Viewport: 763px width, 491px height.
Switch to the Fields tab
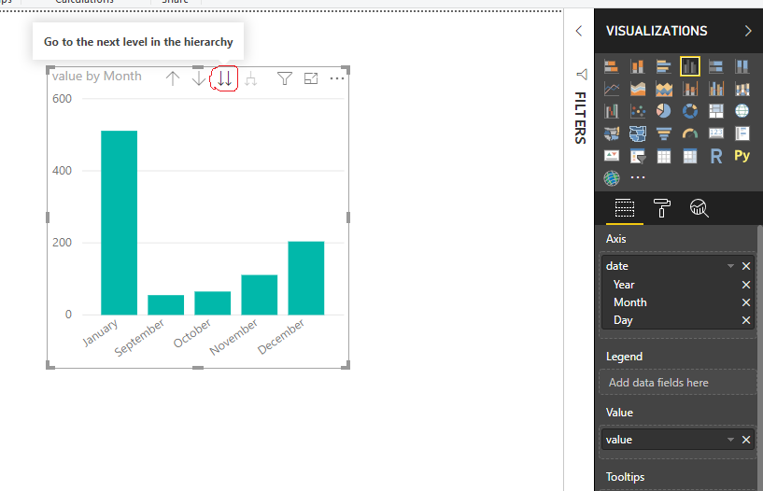[625, 208]
